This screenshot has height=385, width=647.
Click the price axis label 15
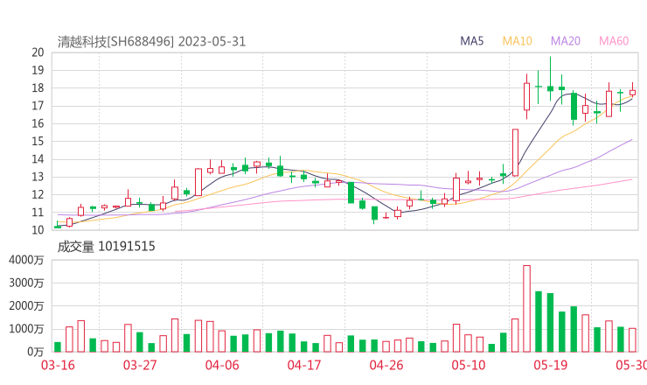(38, 141)
